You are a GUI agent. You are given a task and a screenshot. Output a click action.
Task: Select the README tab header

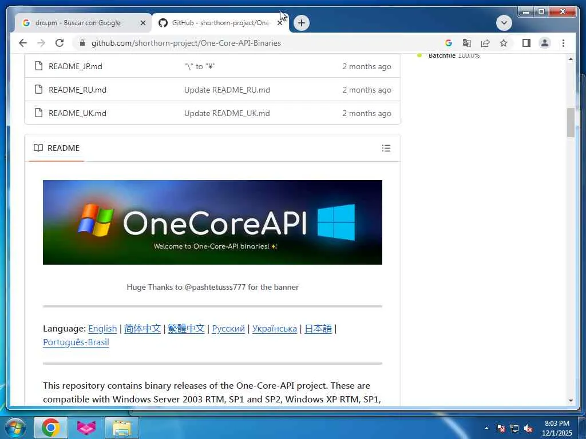pyautogui.click(x=57, y=148)
